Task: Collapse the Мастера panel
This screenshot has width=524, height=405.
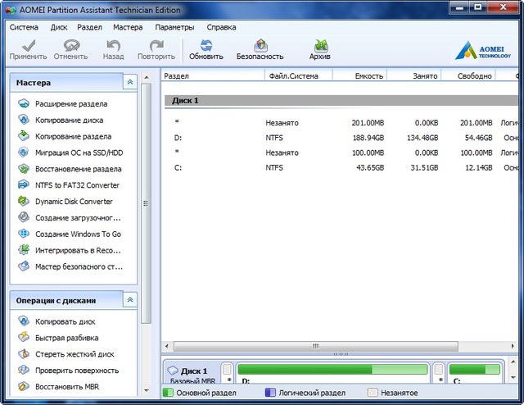Action: pyautogui.click(x=129, y=83)
